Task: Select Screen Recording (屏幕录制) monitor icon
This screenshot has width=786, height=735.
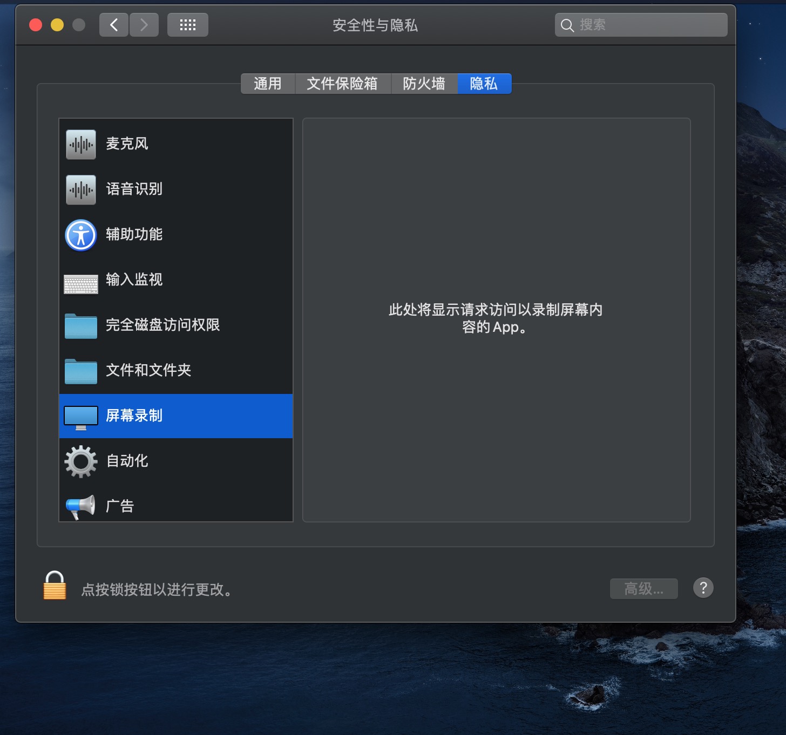Action: coord(81,417)
